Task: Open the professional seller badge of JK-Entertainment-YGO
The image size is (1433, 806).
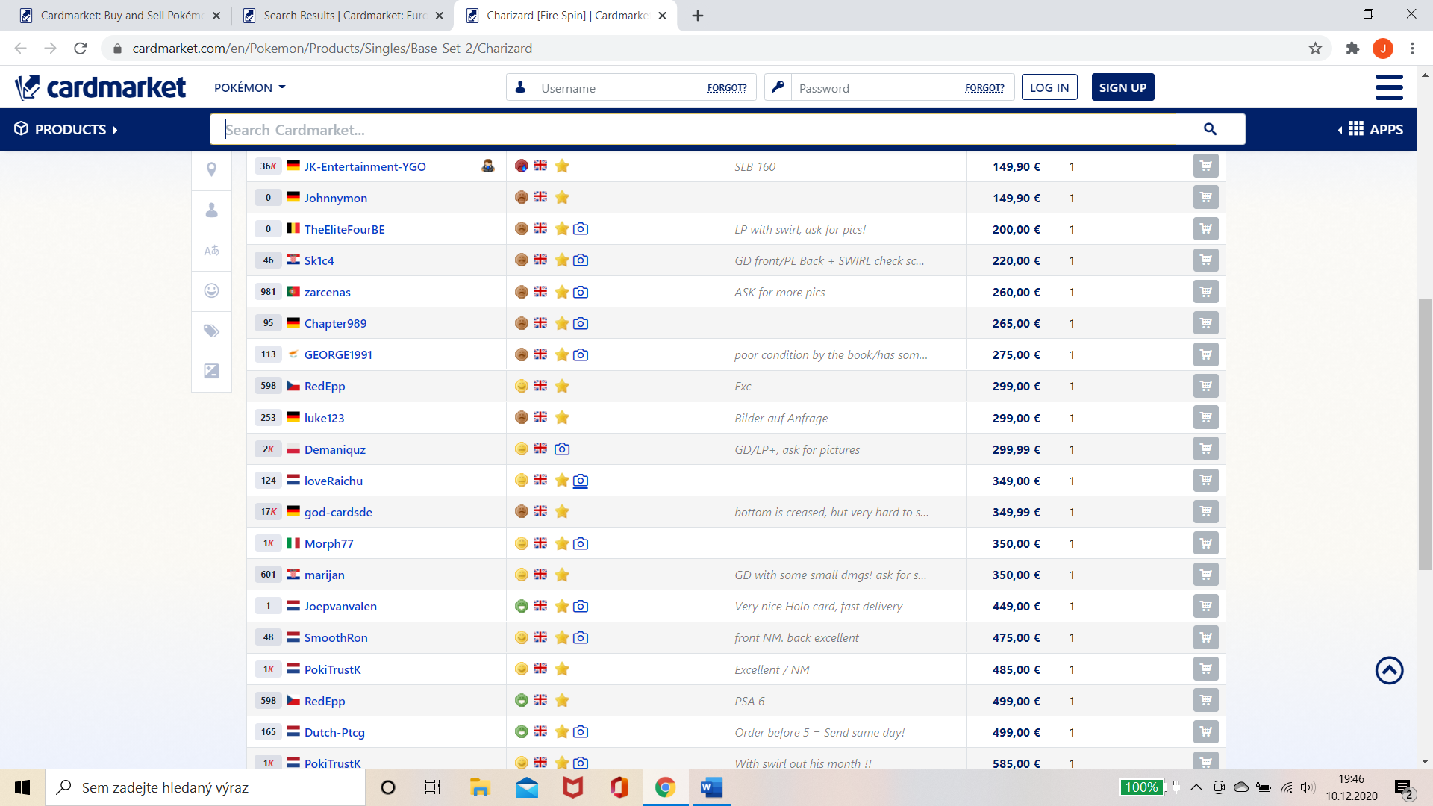Action: coord(488,166)
